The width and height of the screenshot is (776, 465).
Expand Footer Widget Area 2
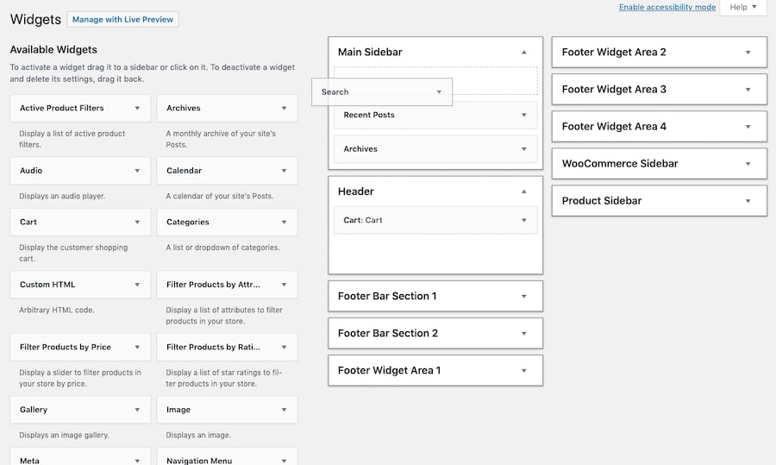tap(748, 53)
